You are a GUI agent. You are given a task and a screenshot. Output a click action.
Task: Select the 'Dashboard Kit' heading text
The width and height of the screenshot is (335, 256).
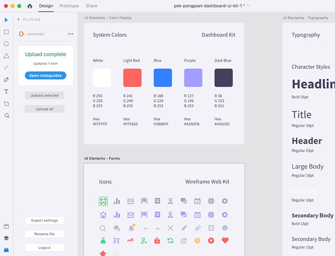218,35
